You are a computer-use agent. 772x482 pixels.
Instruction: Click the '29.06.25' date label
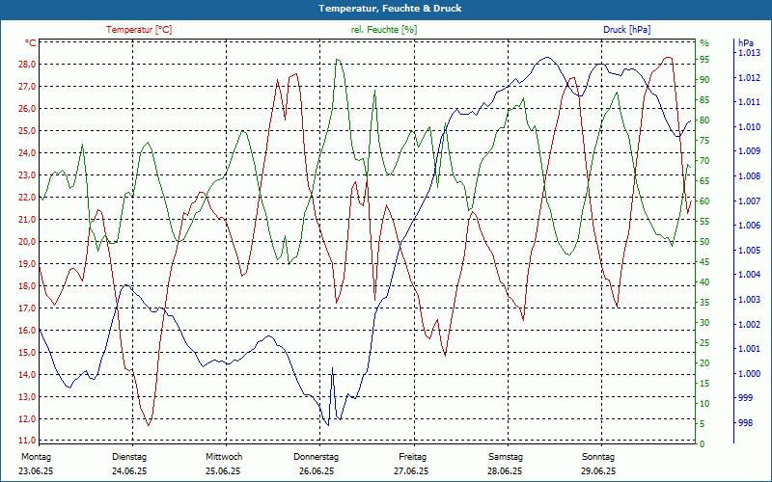(598, 471)
